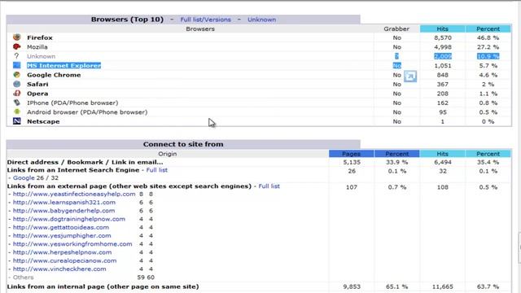This screenshot has width=521, height=293.
Task: Open herpeshelpnow.com referrer link
Action: pyautogui.click(x=62, y=251)
